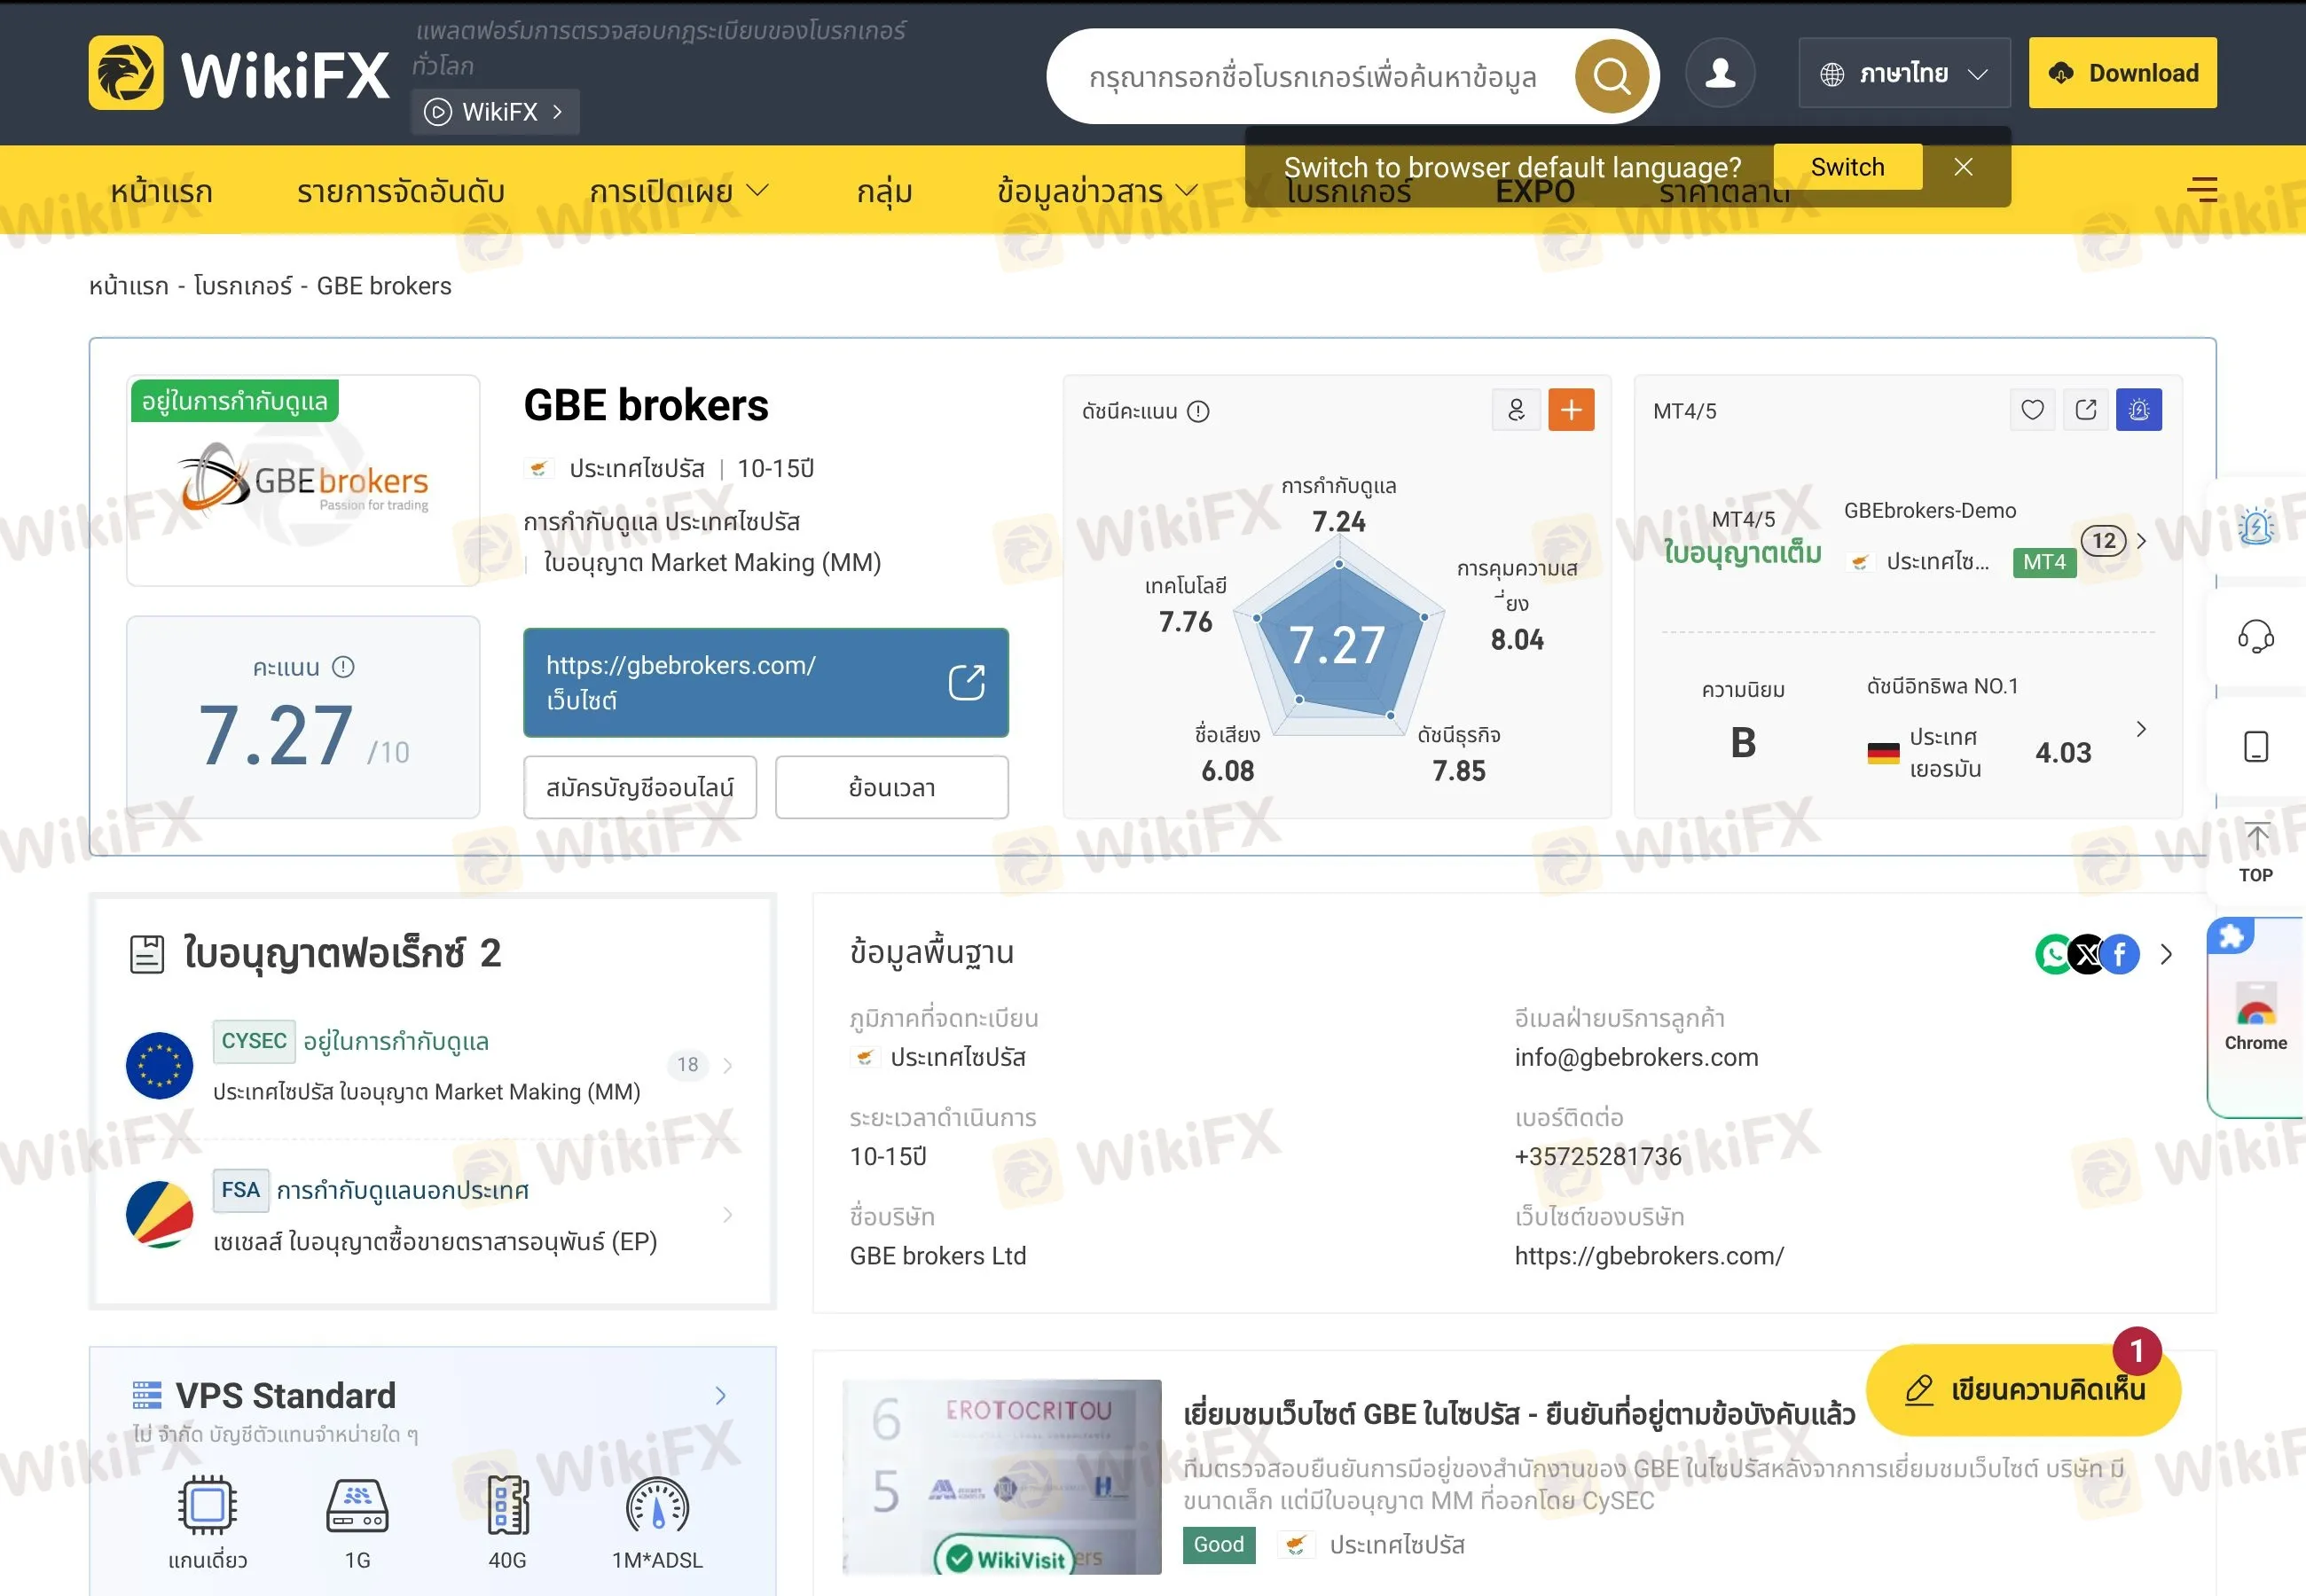2306x1596 pixels.
Task: Click the GBE brokers Ltd company name
Action: click(938, 1256)
